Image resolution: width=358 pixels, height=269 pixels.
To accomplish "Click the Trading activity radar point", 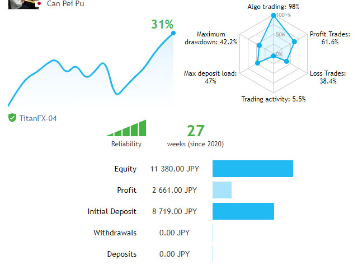I will pyautogui.click(x=274, y=56).
